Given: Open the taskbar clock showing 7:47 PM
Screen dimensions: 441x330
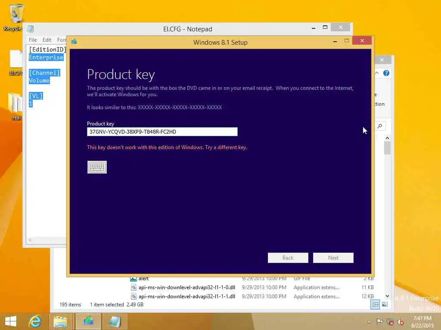Looking at the screenshot, I should 422,322.
